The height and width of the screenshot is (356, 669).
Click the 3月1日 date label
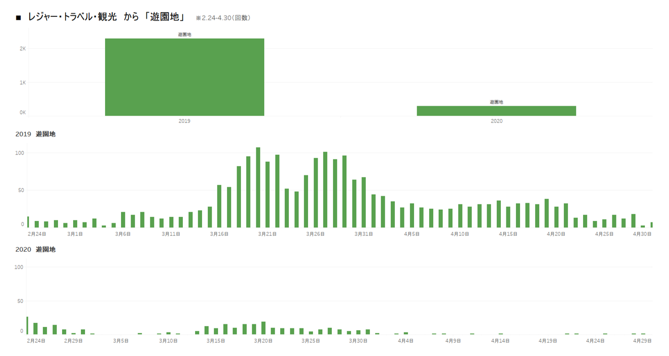(75, 234)
